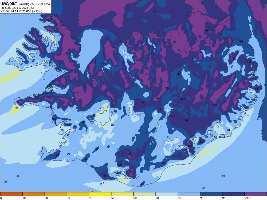This screenshot has width=267, height=200.
Task: Click the humidity value 57 on the map
Action: (17, 108)
